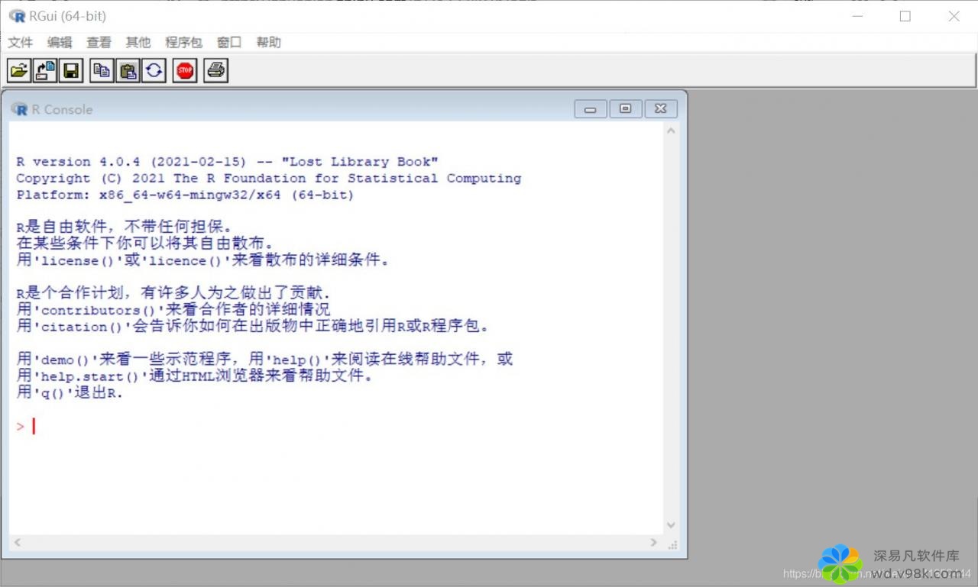978x587 pixels.
Task: Open the 查看 menu
Action: [99, 43]
